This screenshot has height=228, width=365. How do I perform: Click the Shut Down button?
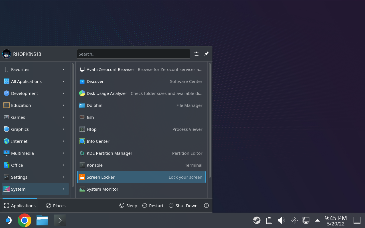[183, 205]
